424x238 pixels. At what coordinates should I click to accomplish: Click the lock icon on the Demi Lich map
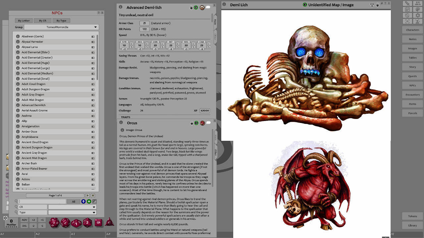click(378, 5)
